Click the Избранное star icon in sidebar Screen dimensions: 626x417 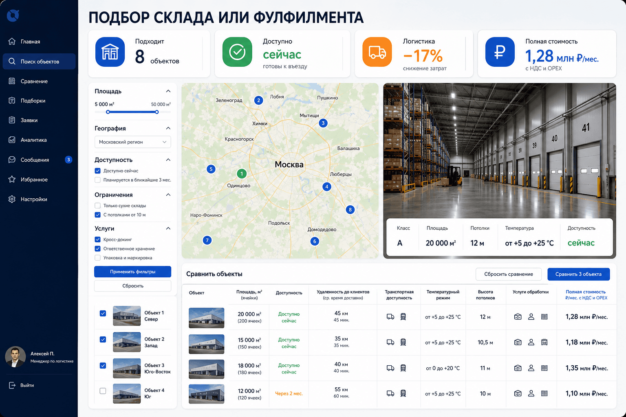[12, 179]
